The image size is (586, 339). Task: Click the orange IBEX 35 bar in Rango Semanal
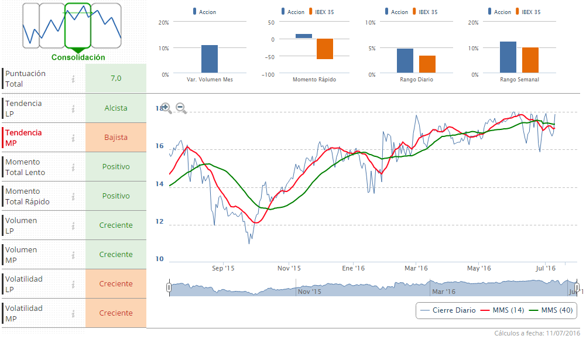point(530,60)
